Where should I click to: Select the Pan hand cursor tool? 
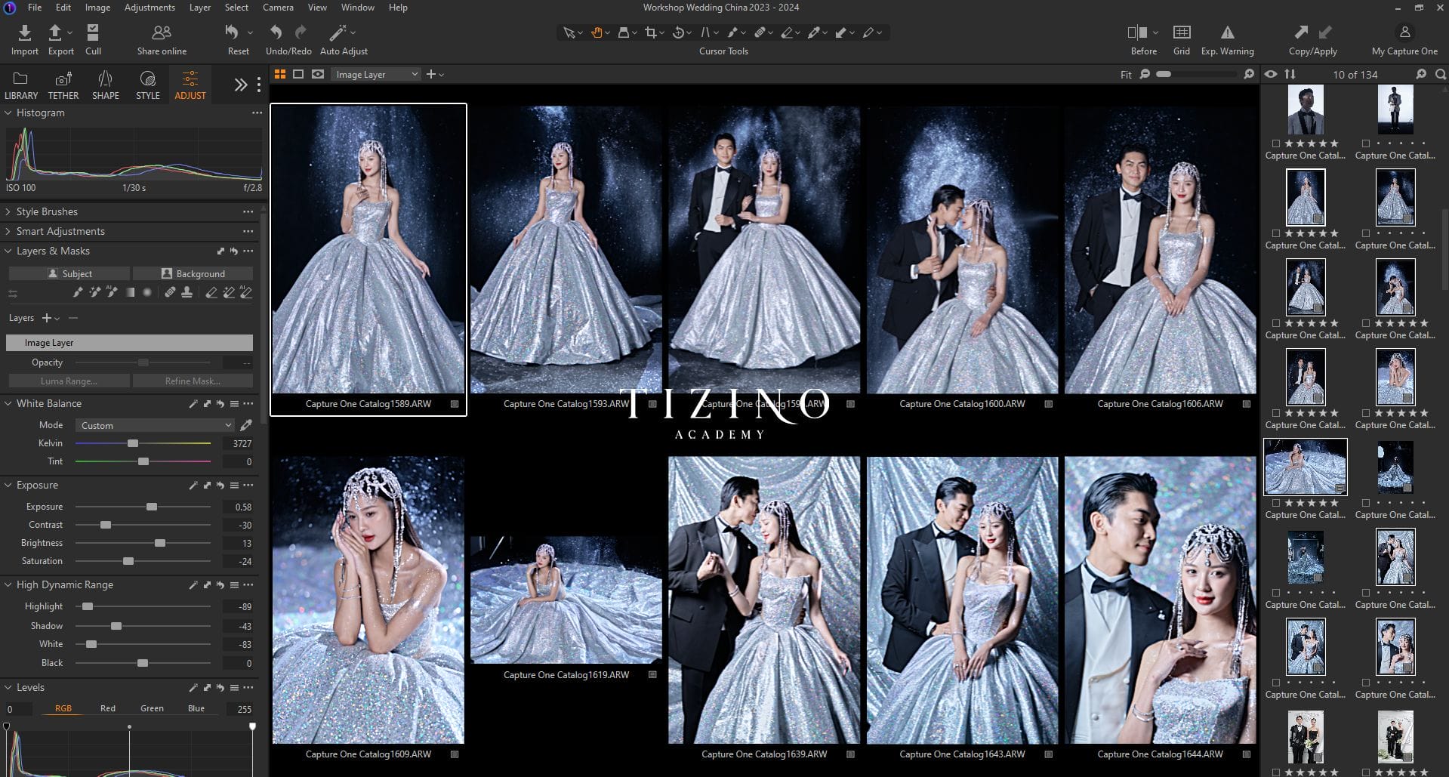click(x=597, y=32)
